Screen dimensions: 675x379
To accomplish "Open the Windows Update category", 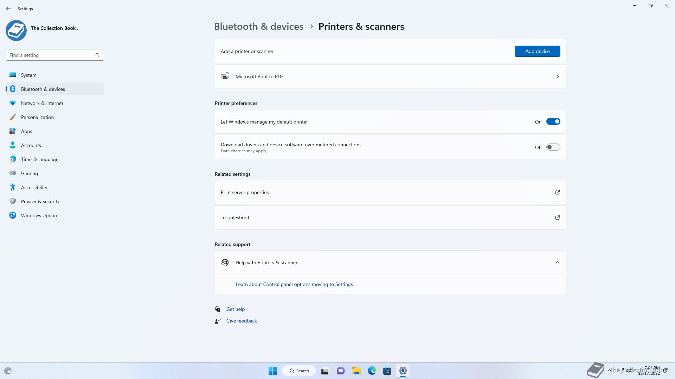I will (55, 215).
